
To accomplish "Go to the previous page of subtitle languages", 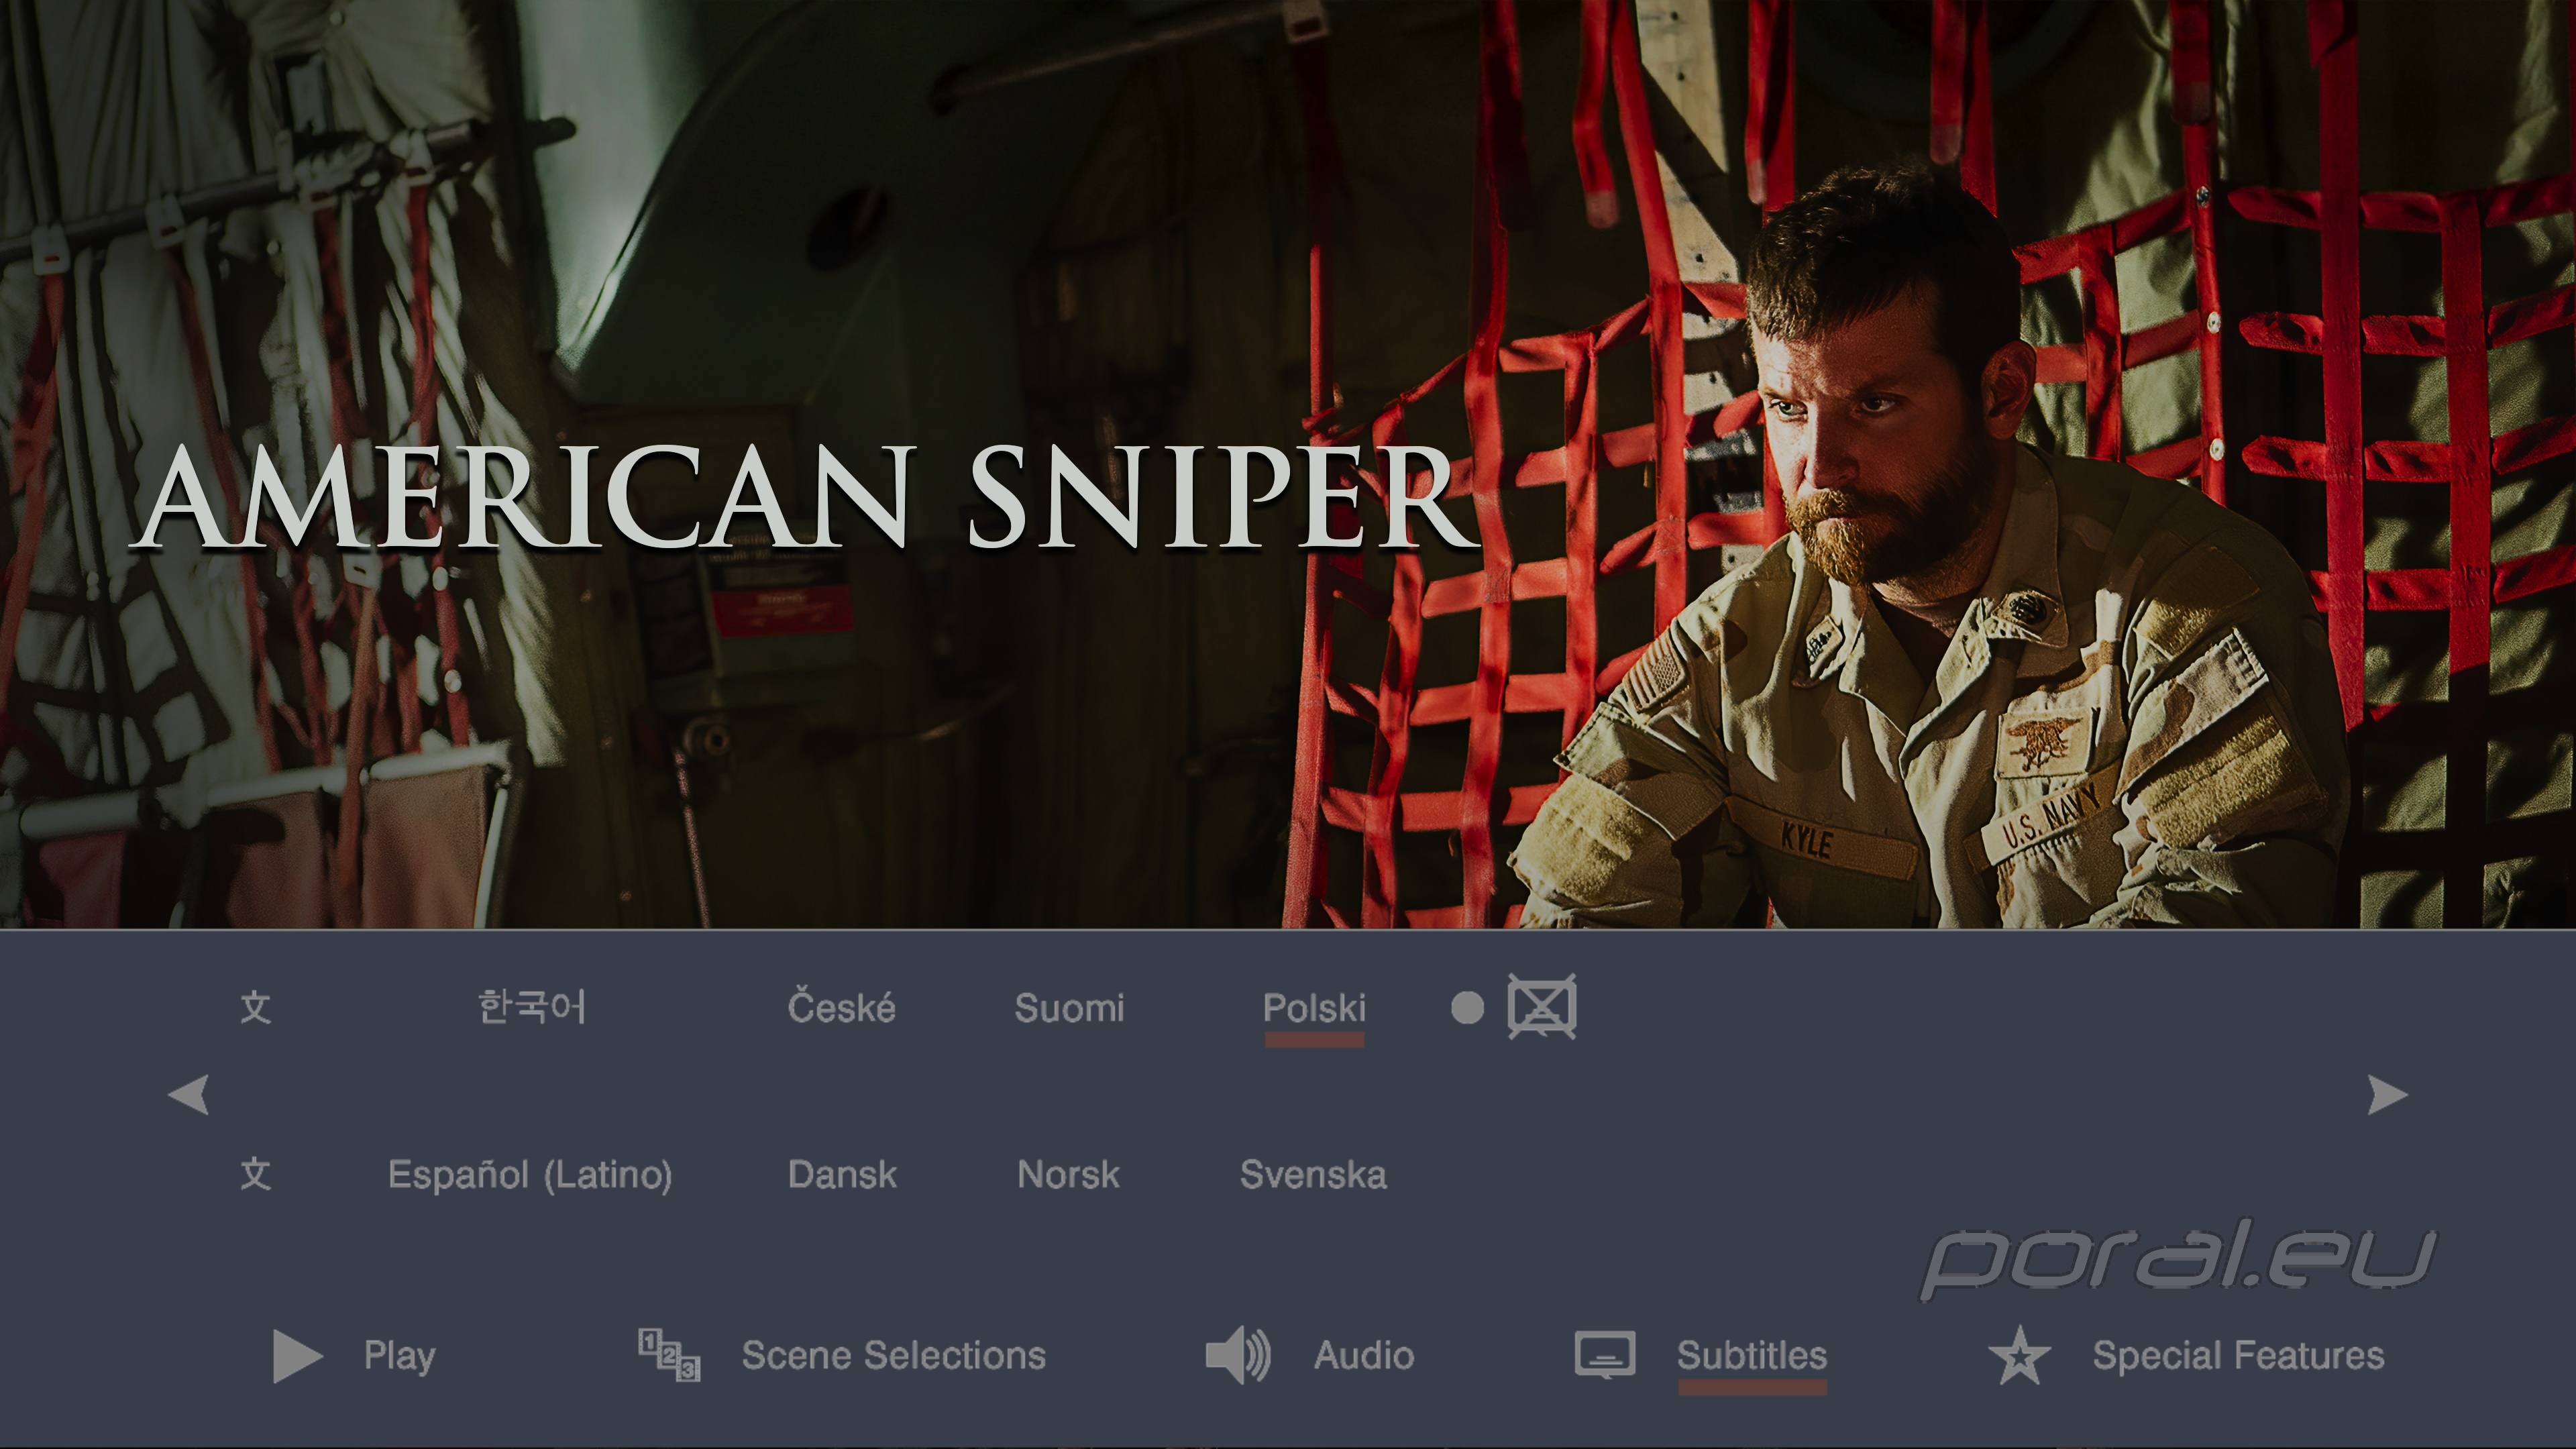I will (188, 1094).
